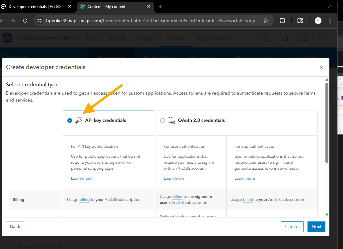The width and height of the screenshot is (343, 249).
Task: Minimize the browser window
Action: (299, 6)
